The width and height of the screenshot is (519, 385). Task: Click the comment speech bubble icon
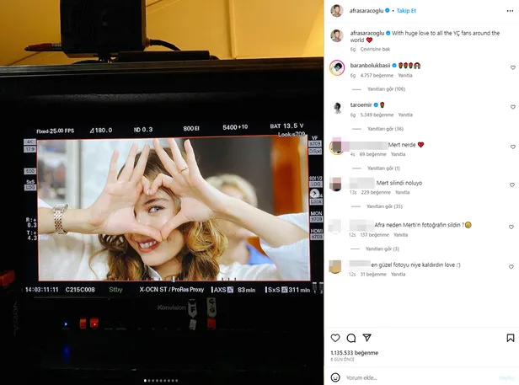pos(351,338)
